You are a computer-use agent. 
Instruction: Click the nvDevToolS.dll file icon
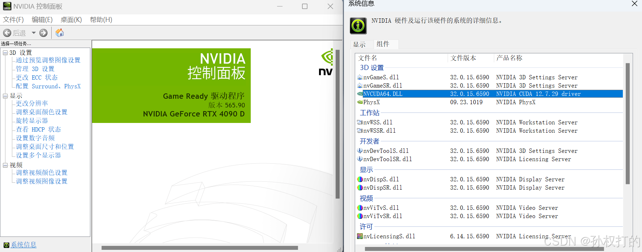click(x=360, y=151)
